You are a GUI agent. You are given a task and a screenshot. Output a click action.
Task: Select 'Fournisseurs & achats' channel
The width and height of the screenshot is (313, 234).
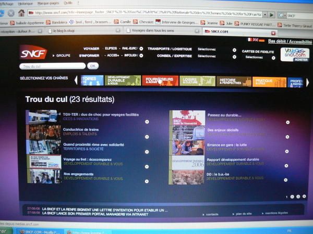[x=160, y=81]
